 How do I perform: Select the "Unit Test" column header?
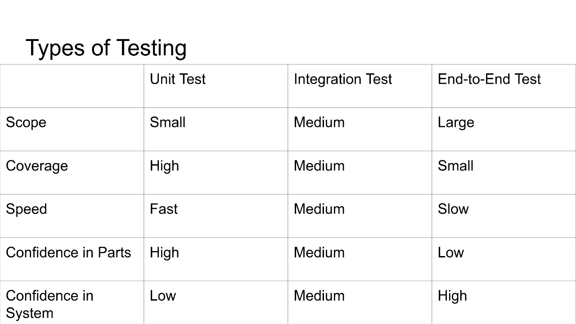(x=177, y=79)
